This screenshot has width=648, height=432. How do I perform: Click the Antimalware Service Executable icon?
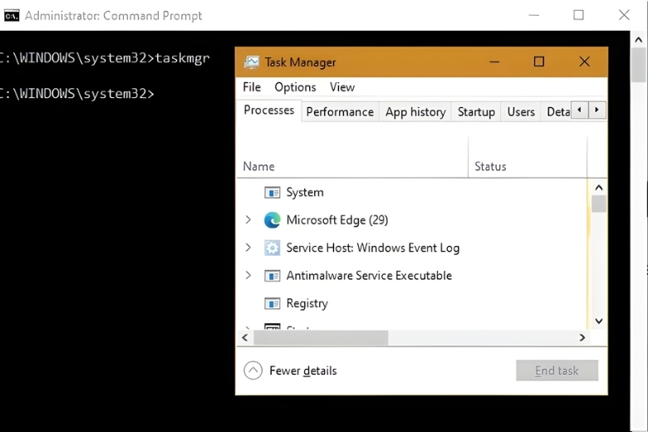click(272, 276)
